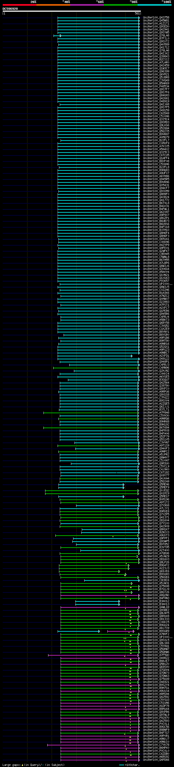
Task: Click hit label UniRef100_Q76LA8
Action: click(x=156, y=35)
